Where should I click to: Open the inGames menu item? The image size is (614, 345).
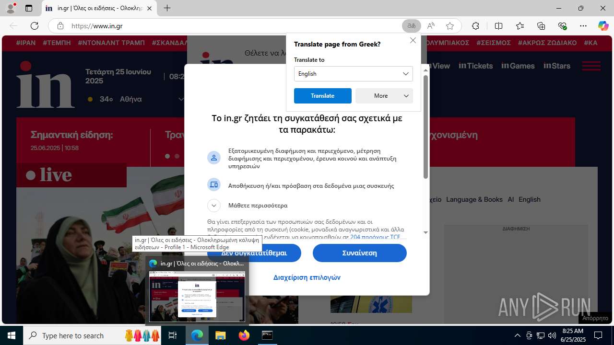tap(518, 66)
